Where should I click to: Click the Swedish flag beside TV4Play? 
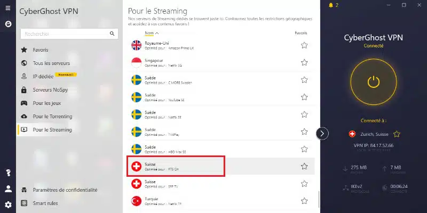pos(137,132)
